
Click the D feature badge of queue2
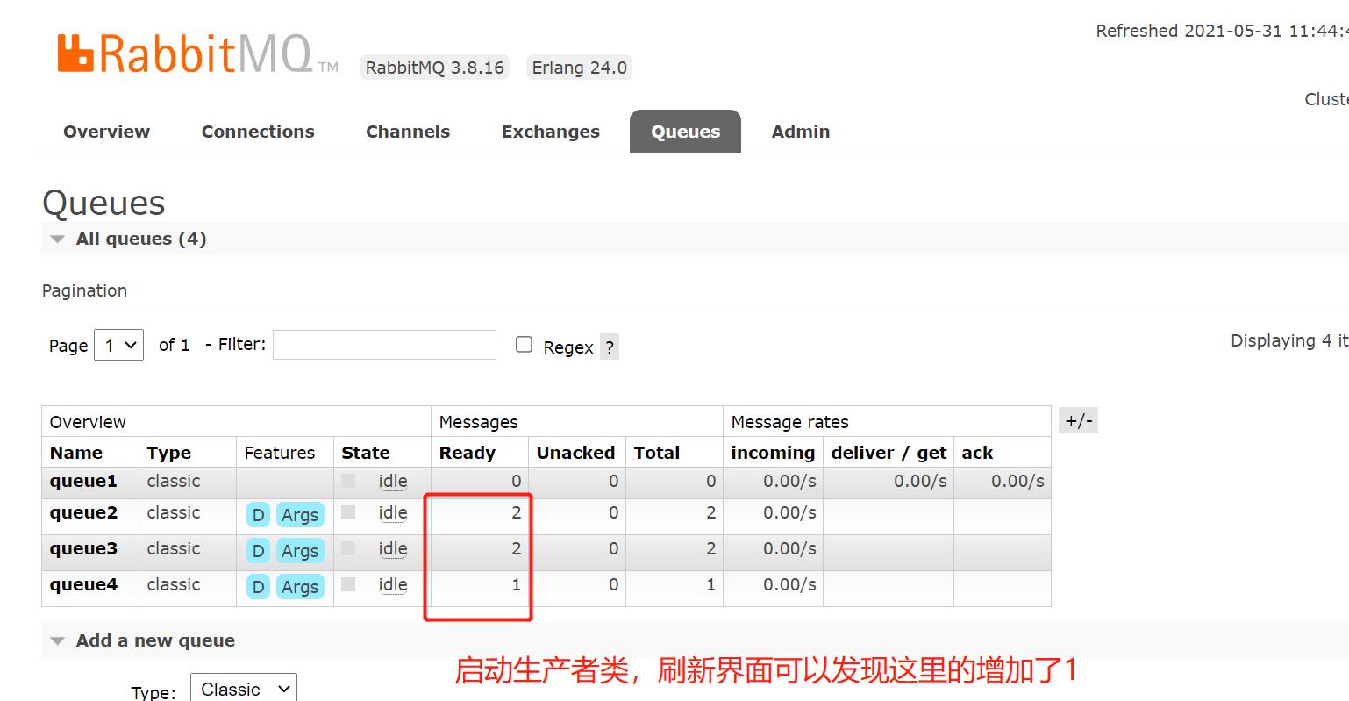coord(258,515)
